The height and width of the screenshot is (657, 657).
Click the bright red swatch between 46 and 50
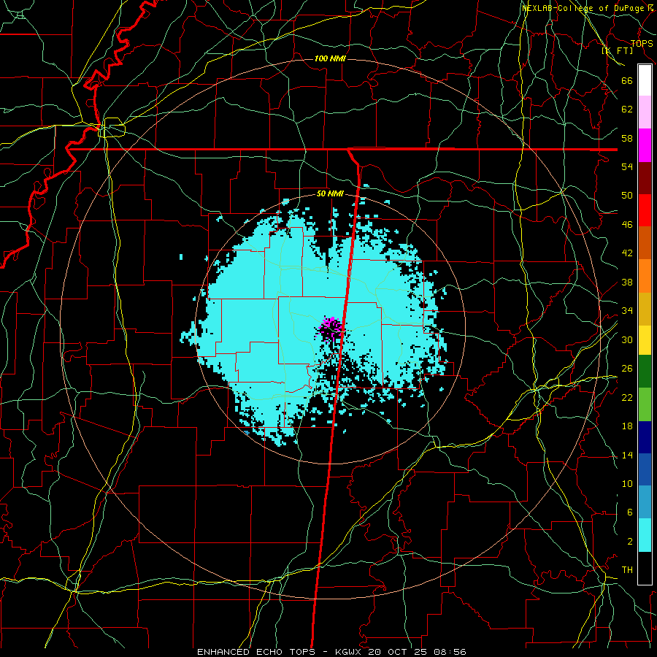tap(645, 210)
